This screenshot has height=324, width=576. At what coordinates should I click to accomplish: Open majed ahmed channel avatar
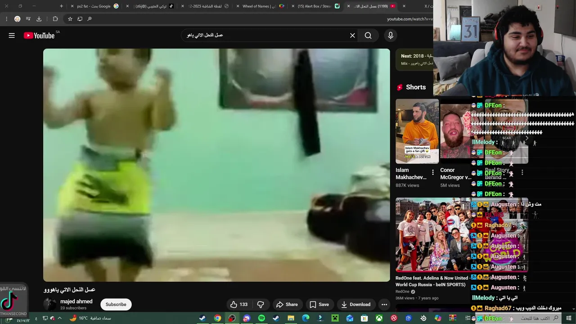pyautogui.click(x=50, y=305)
